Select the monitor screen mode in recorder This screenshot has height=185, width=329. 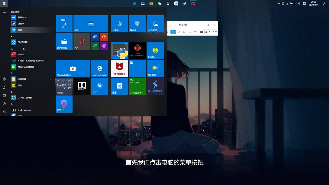[x=179, y=32]
